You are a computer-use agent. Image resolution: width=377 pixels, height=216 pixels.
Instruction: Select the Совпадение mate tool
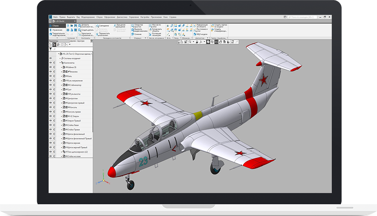(x=102, y=26)
